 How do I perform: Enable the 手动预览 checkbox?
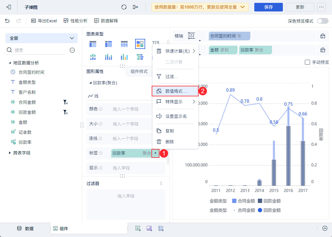[x=307, y=62]
